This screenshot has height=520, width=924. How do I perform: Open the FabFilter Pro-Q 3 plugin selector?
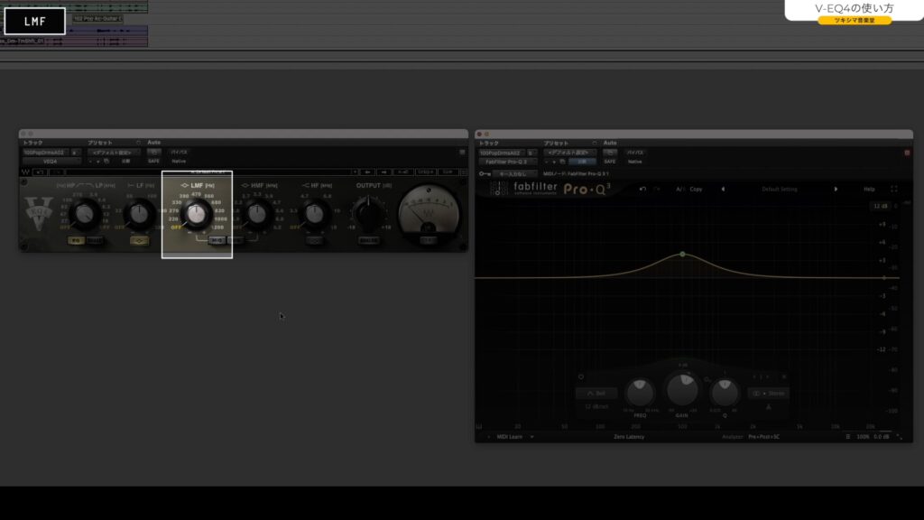(506, 162)
